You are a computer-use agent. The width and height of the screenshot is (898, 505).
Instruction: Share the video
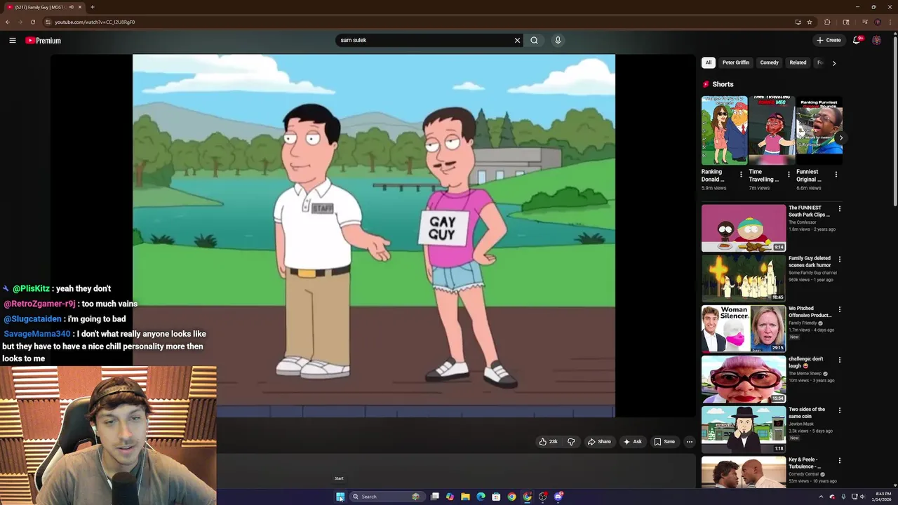[599, 442]
